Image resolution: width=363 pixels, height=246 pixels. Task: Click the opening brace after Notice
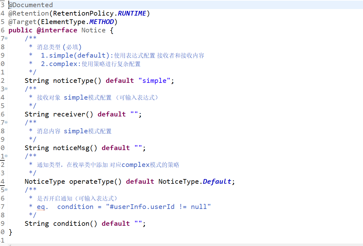[112, 30]
